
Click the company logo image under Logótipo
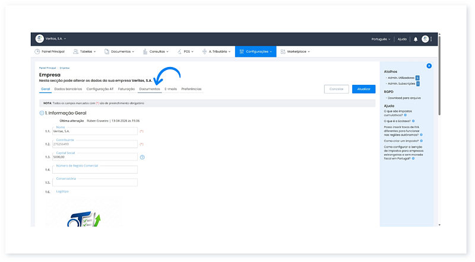(x=84, y=212)
